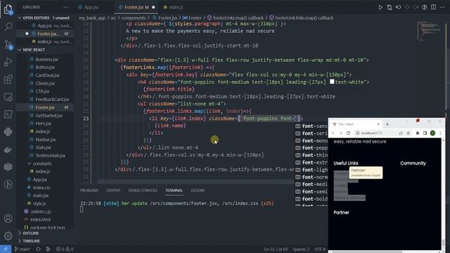
Task: Open the Terminal panel tab
Action: click(x=174, y=190)
